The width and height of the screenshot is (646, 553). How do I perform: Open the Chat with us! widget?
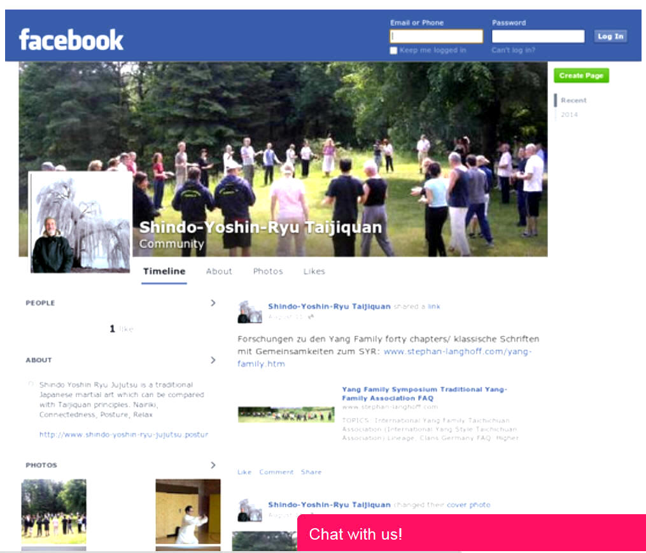tap(471, 533)
